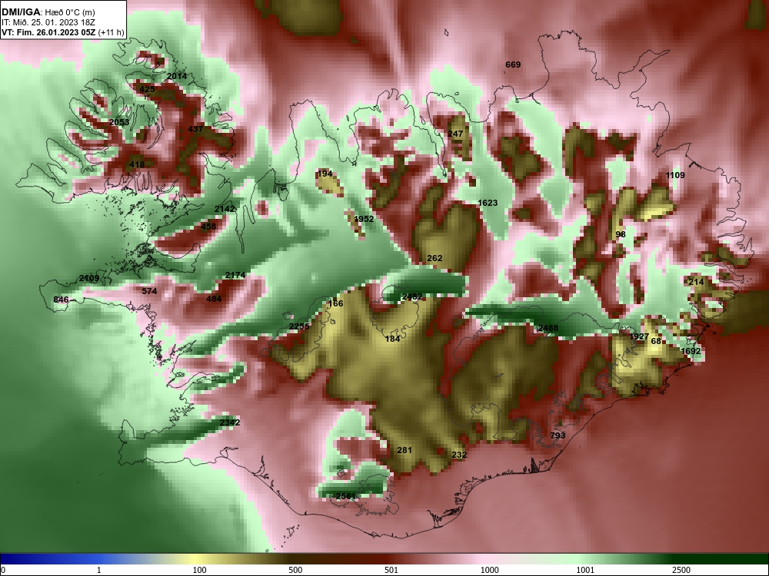Click the 501 tick on the color scale
Viewport: 769px width, 576px height.
(391, 570)
